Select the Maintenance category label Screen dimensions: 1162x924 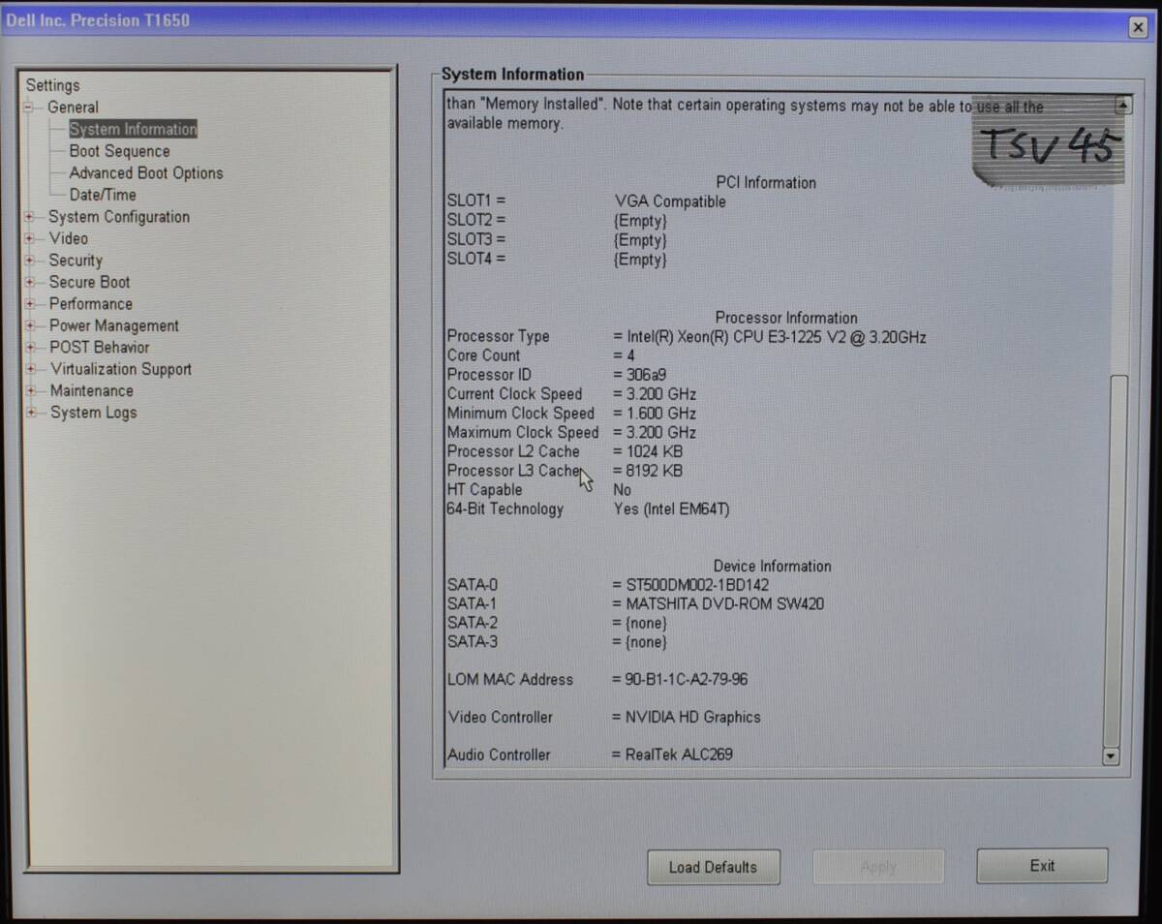(92, 391)
